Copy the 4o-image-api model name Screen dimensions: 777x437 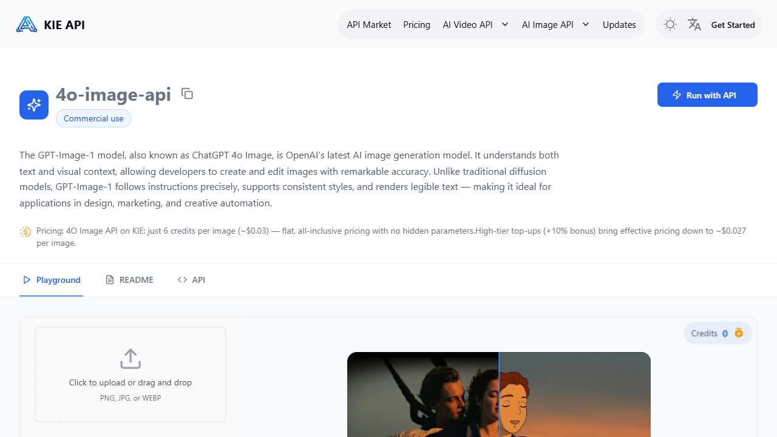187,93
